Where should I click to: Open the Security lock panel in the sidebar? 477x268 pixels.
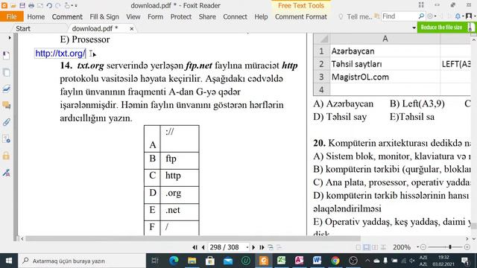tap(6, 156)
